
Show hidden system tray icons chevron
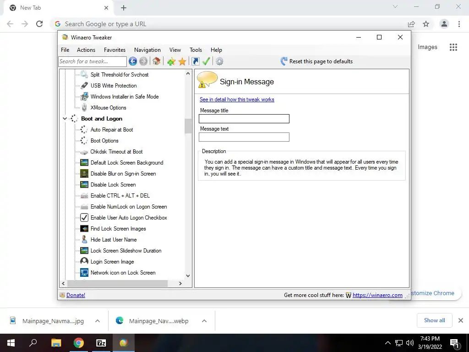click(x=387, y=343)
